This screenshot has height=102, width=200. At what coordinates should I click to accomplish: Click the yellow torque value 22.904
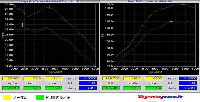11,78
